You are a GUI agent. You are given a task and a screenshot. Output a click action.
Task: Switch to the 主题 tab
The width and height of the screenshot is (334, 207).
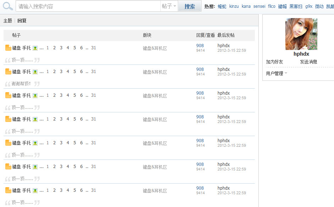(x=8, y=21)
